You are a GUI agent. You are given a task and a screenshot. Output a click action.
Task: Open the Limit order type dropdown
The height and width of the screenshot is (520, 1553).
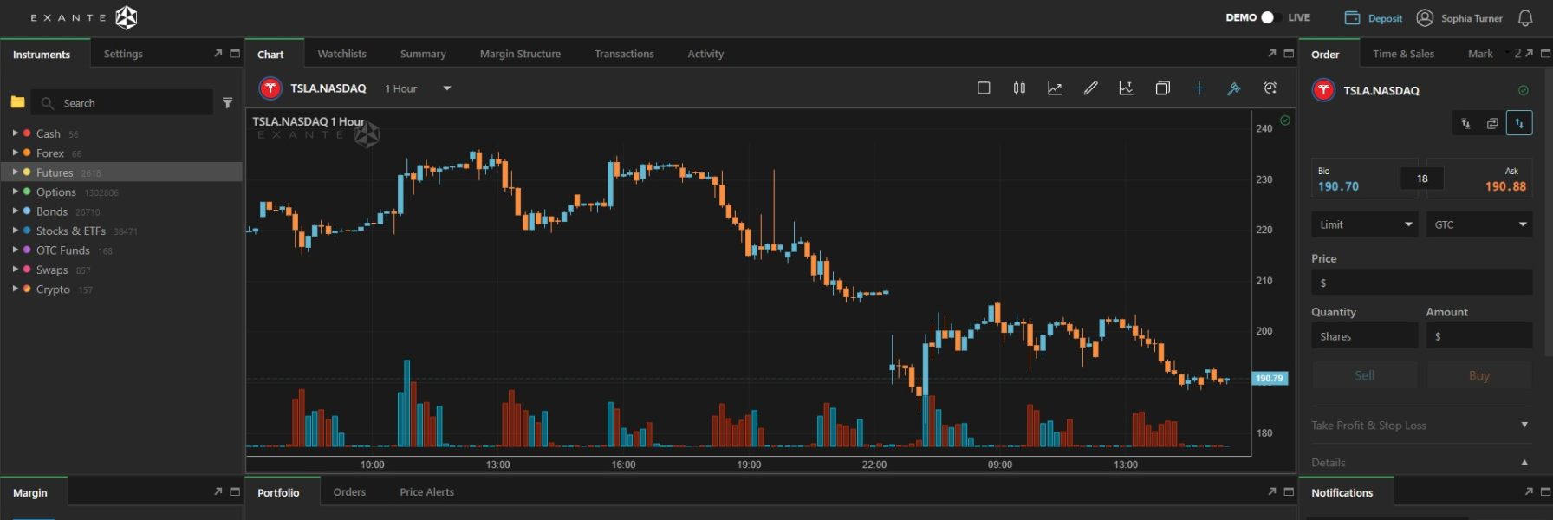(1365, 224)
